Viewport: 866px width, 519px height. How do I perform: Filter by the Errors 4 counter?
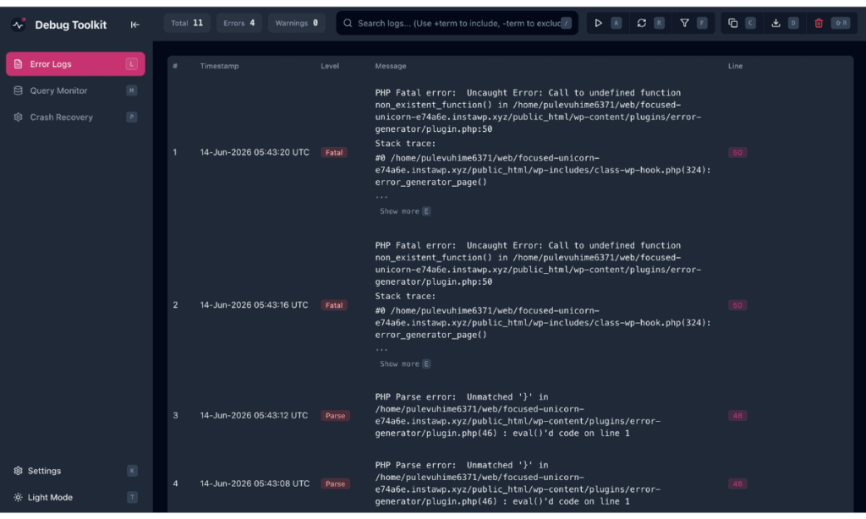click(238, 23)
